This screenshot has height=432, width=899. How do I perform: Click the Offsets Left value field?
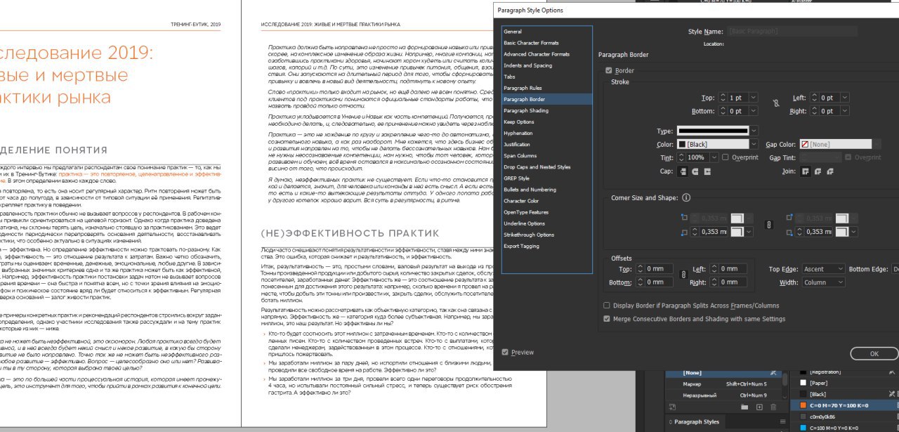click(x=732, y=269)
